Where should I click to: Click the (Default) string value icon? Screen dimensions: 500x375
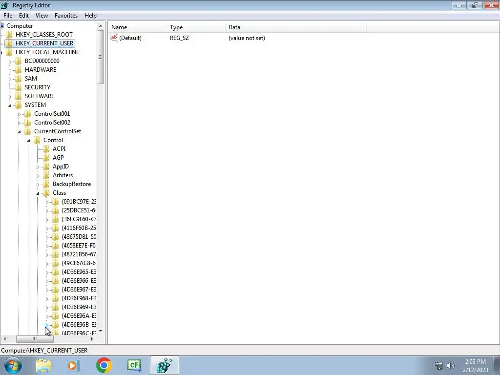point(114,38)
